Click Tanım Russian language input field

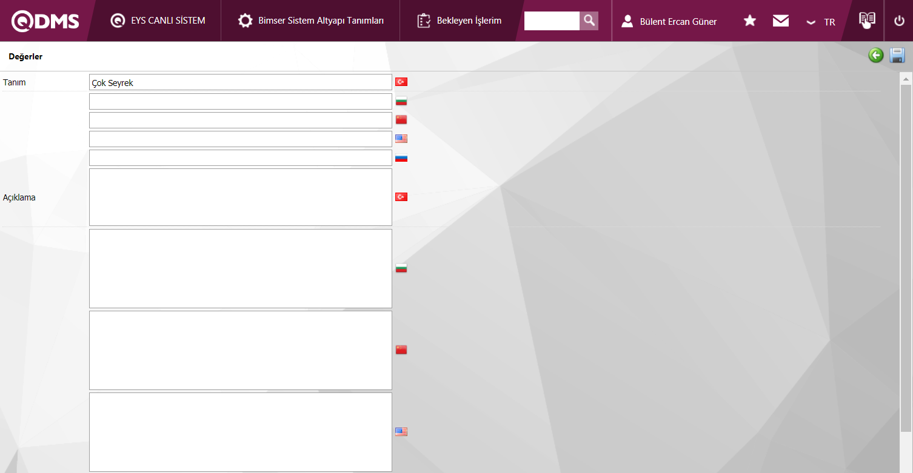[x=241, y=157]
